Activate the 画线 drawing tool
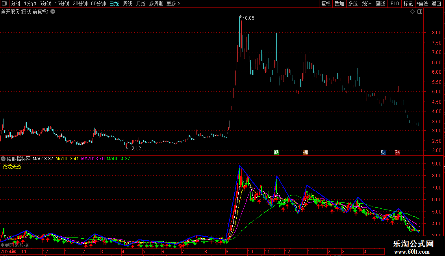Image resolution: width=445 pixels, height=256 pixels. click(x=380, y=4)
